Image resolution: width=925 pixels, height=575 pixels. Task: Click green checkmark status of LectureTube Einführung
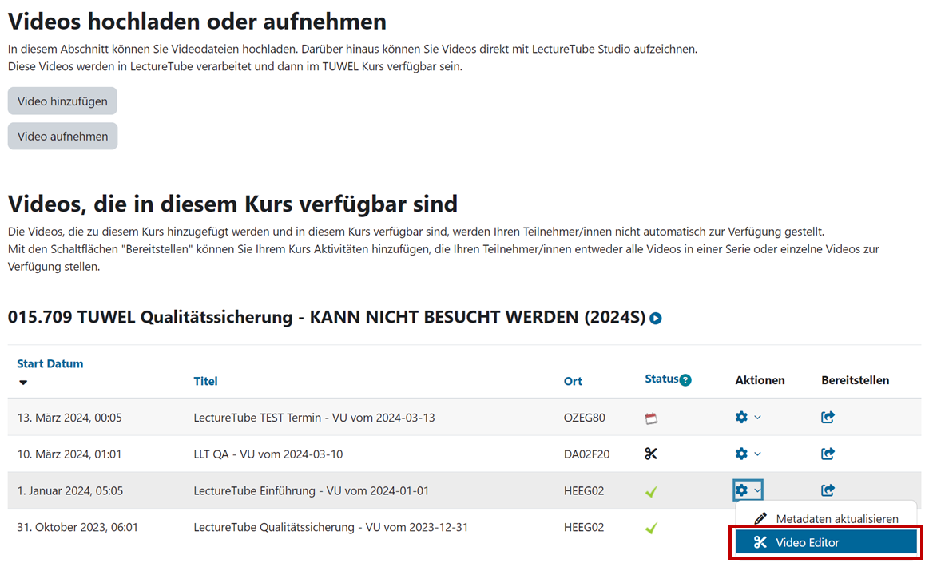651,491
